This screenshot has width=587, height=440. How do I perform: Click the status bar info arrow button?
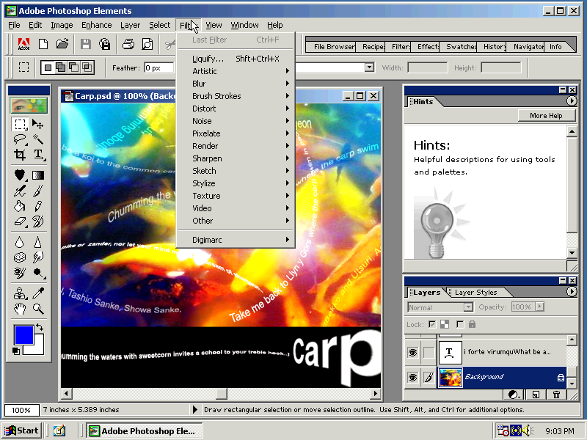194,410
